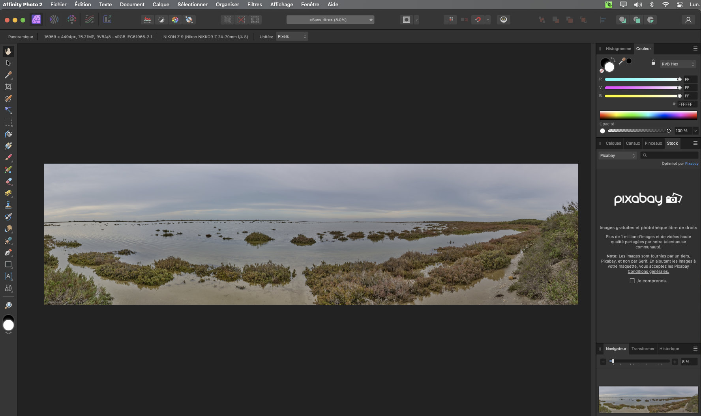Expand the Opacité value dropdown arrow
The width and height of the screenshot is (701, 416).
(695, 131)
